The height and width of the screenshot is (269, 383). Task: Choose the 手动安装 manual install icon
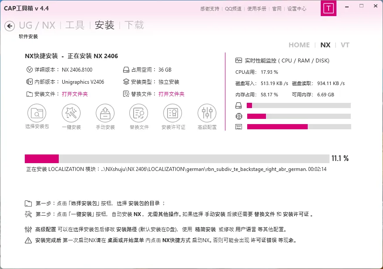point(105,113)
